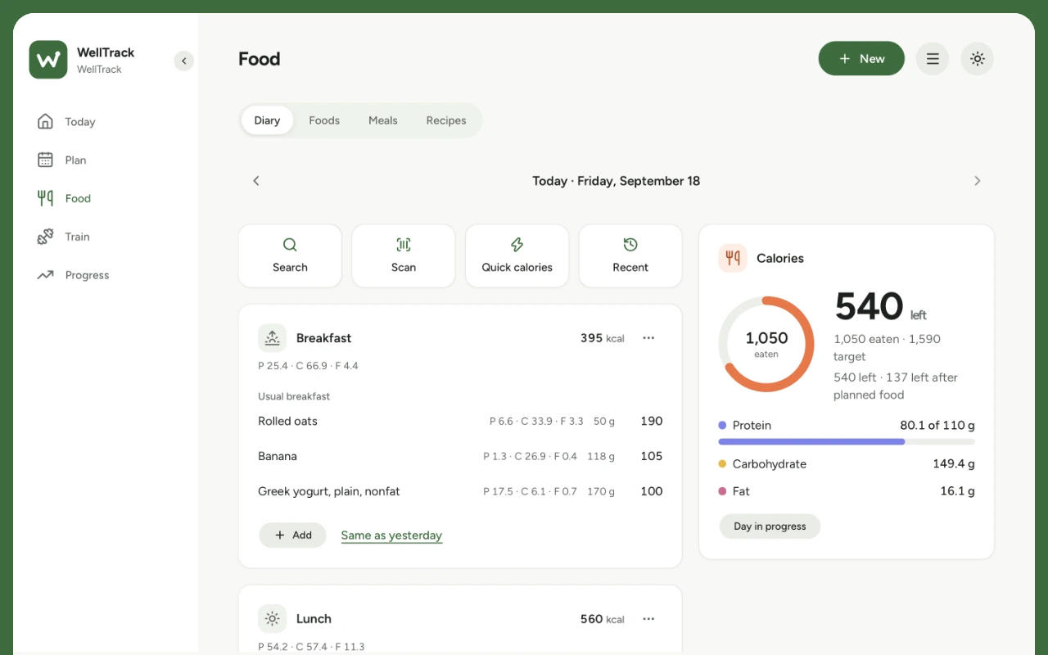Open the hamburger menu icon
The height and width of the screenshot is (655, 1048).
click(x=933, y=59)
